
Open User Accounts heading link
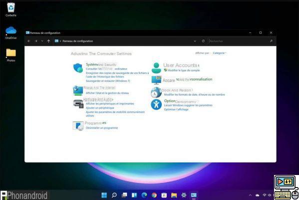[181, 65]
